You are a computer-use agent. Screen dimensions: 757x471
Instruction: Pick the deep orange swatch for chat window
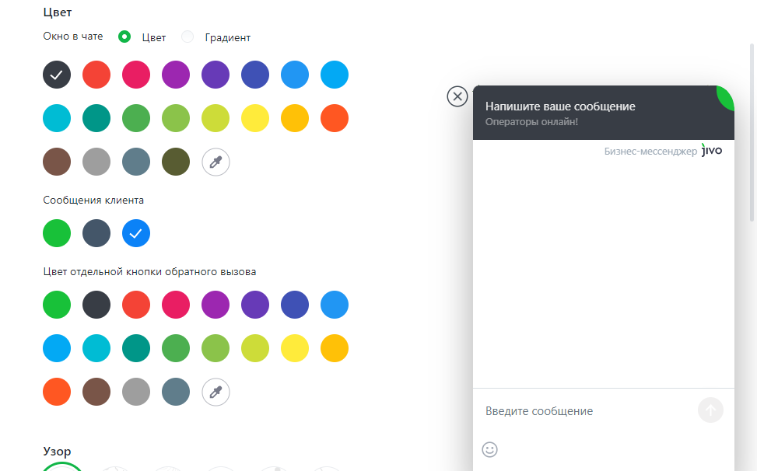pos(334,118)
